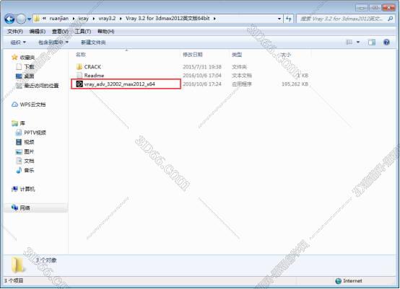Sort by the 类型 column header

click(237, 55)
